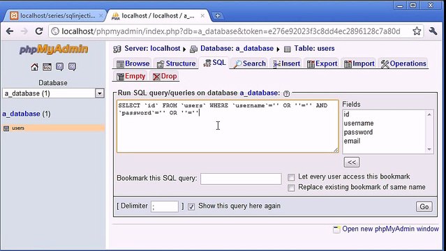Enable Let every user access this bookmark
The image size is (446, 251).
coord(291,178)
